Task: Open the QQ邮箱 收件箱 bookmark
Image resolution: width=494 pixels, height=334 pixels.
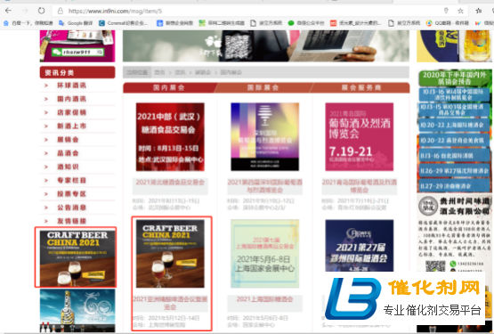Action: point(447,23)
